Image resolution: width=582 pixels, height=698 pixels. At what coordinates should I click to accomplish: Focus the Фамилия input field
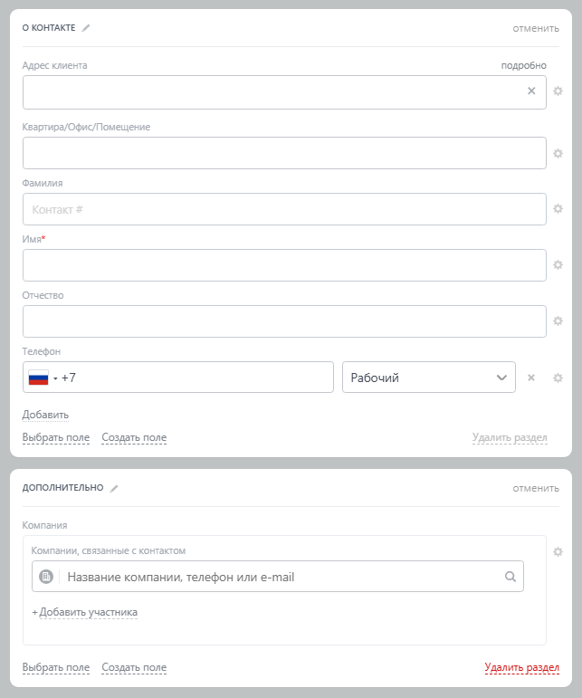tap(284, 209)
